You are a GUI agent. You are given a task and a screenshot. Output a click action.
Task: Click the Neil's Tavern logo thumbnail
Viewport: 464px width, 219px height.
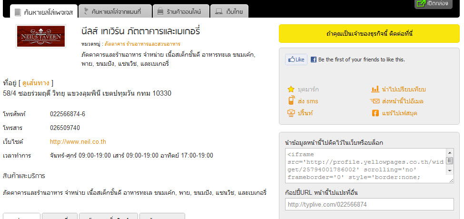[41, 36]
